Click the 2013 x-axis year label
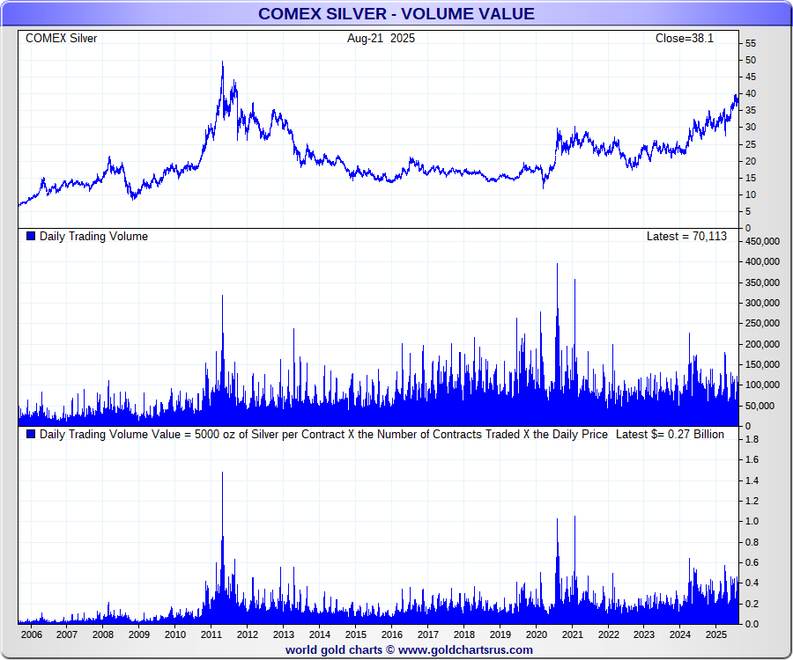 coord(284,634)
